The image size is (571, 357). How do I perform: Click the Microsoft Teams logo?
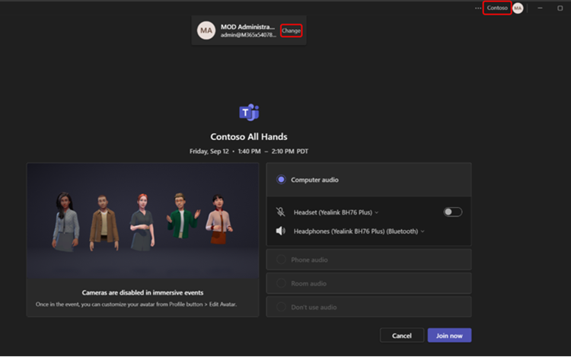click(x=249, y=113)
